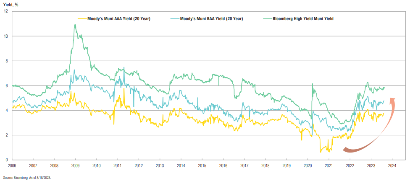The width and height of the screenshot is (410, 181).
Task: Select the 2016 label on the x-axis
Action: [223, 166]
